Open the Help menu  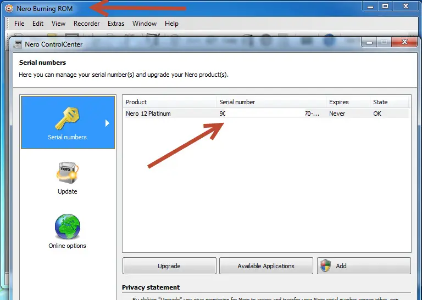click(171, 24)
